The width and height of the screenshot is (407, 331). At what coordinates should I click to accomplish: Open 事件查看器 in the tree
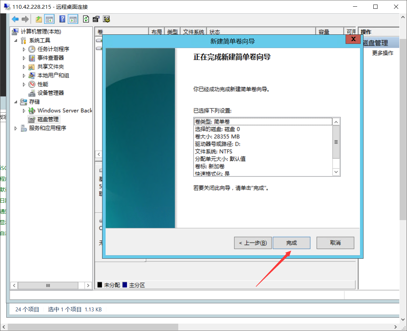tap(51, 58)
